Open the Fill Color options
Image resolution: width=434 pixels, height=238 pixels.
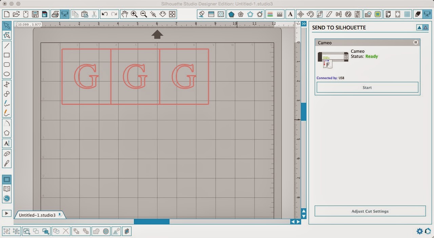click(x=201, y=14)
